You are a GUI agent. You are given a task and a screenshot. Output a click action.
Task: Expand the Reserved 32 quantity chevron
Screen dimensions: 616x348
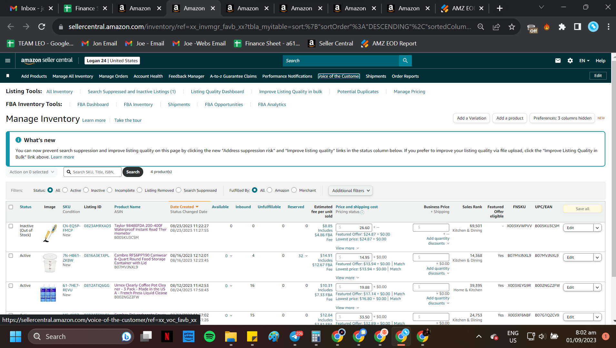tap(306, 256)
